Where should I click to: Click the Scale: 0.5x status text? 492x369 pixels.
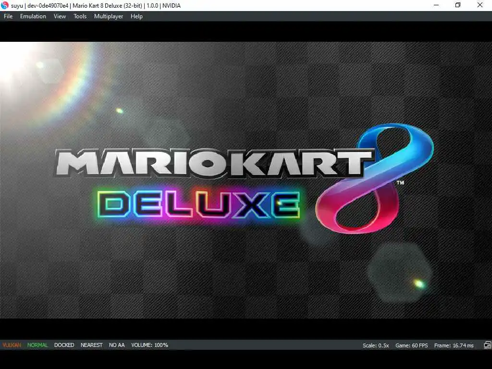click(376, 345)
